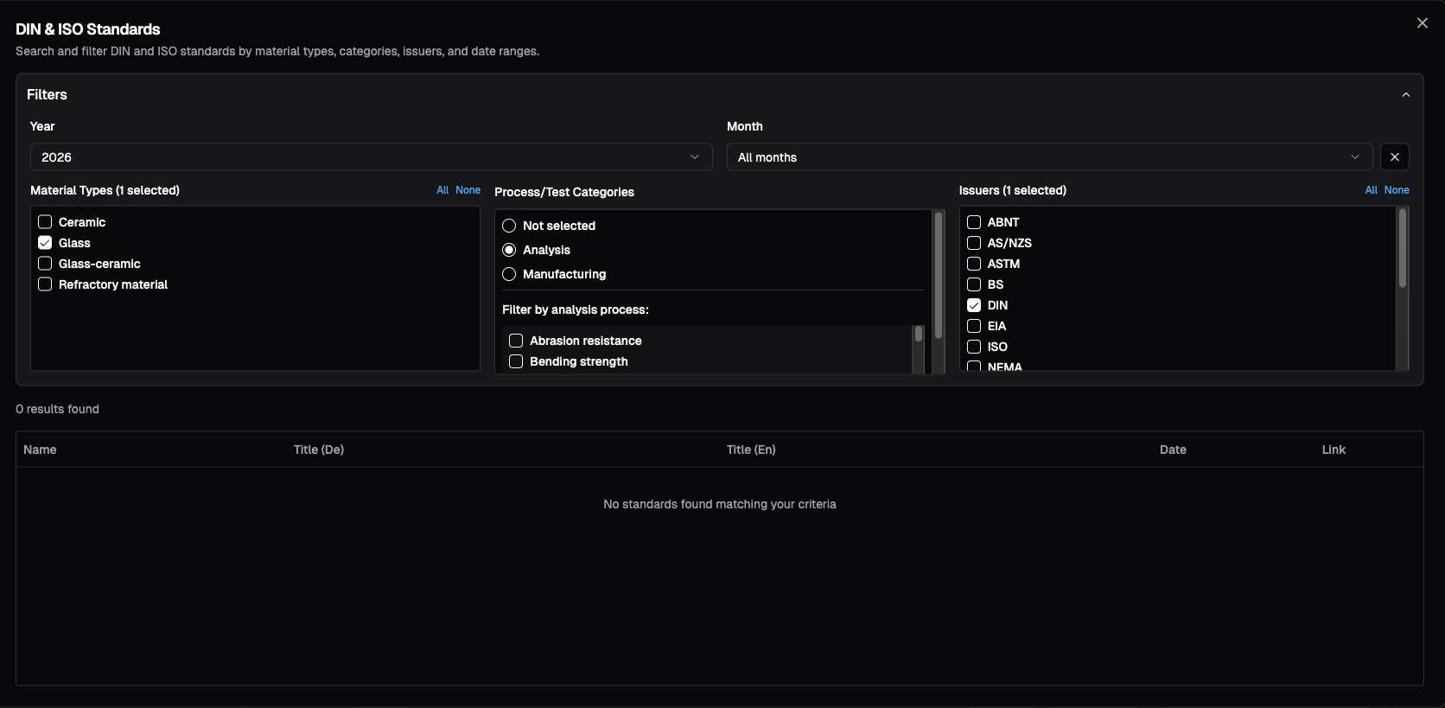Click the Date column header

1172,450
